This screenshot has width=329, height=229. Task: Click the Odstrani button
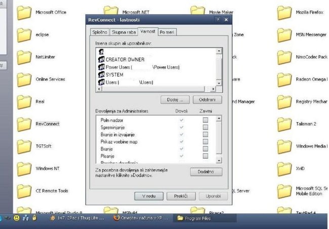208,100
